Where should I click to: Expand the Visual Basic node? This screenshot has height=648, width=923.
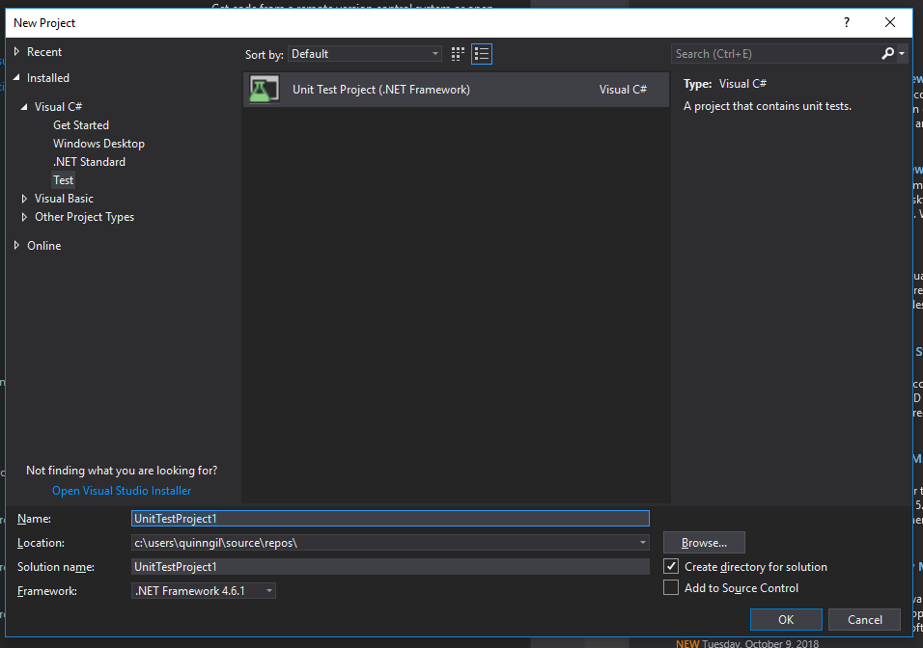[23, 198]
